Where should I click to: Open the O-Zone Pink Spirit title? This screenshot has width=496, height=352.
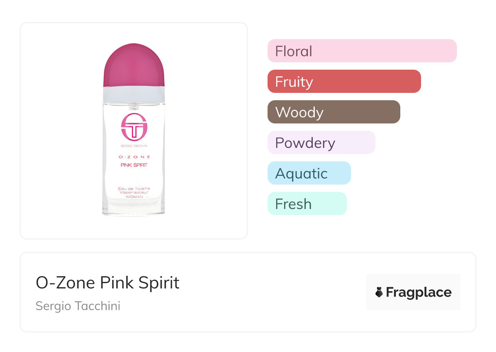(x=108, y=283)
